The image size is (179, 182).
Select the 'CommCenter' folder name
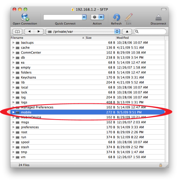(x=31, y=53)
